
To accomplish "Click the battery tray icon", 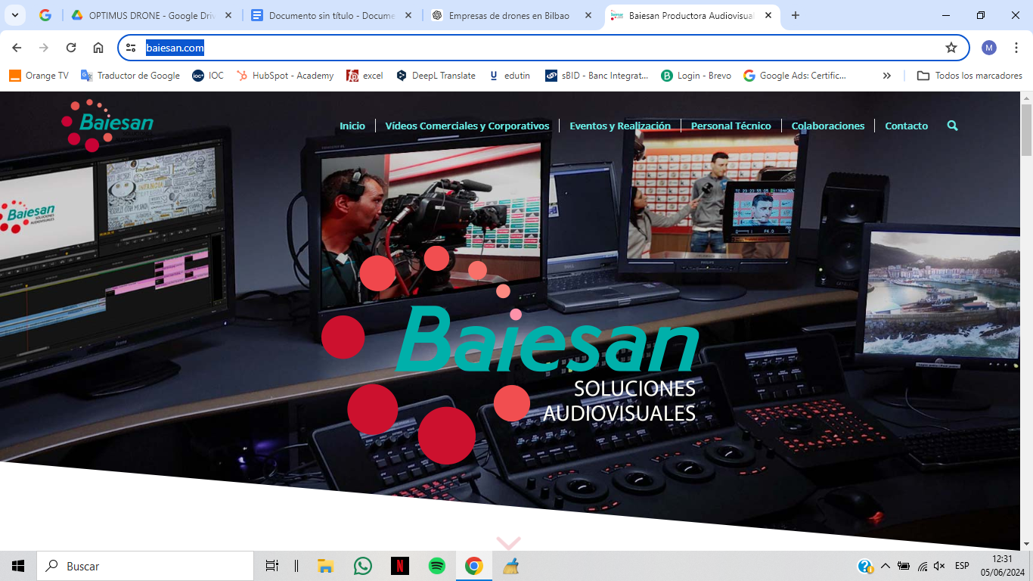I will (x=904, y=566).
